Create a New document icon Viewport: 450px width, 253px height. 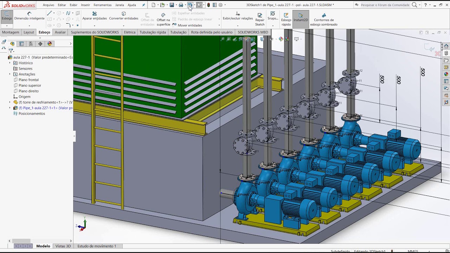[x=153, y=5]
